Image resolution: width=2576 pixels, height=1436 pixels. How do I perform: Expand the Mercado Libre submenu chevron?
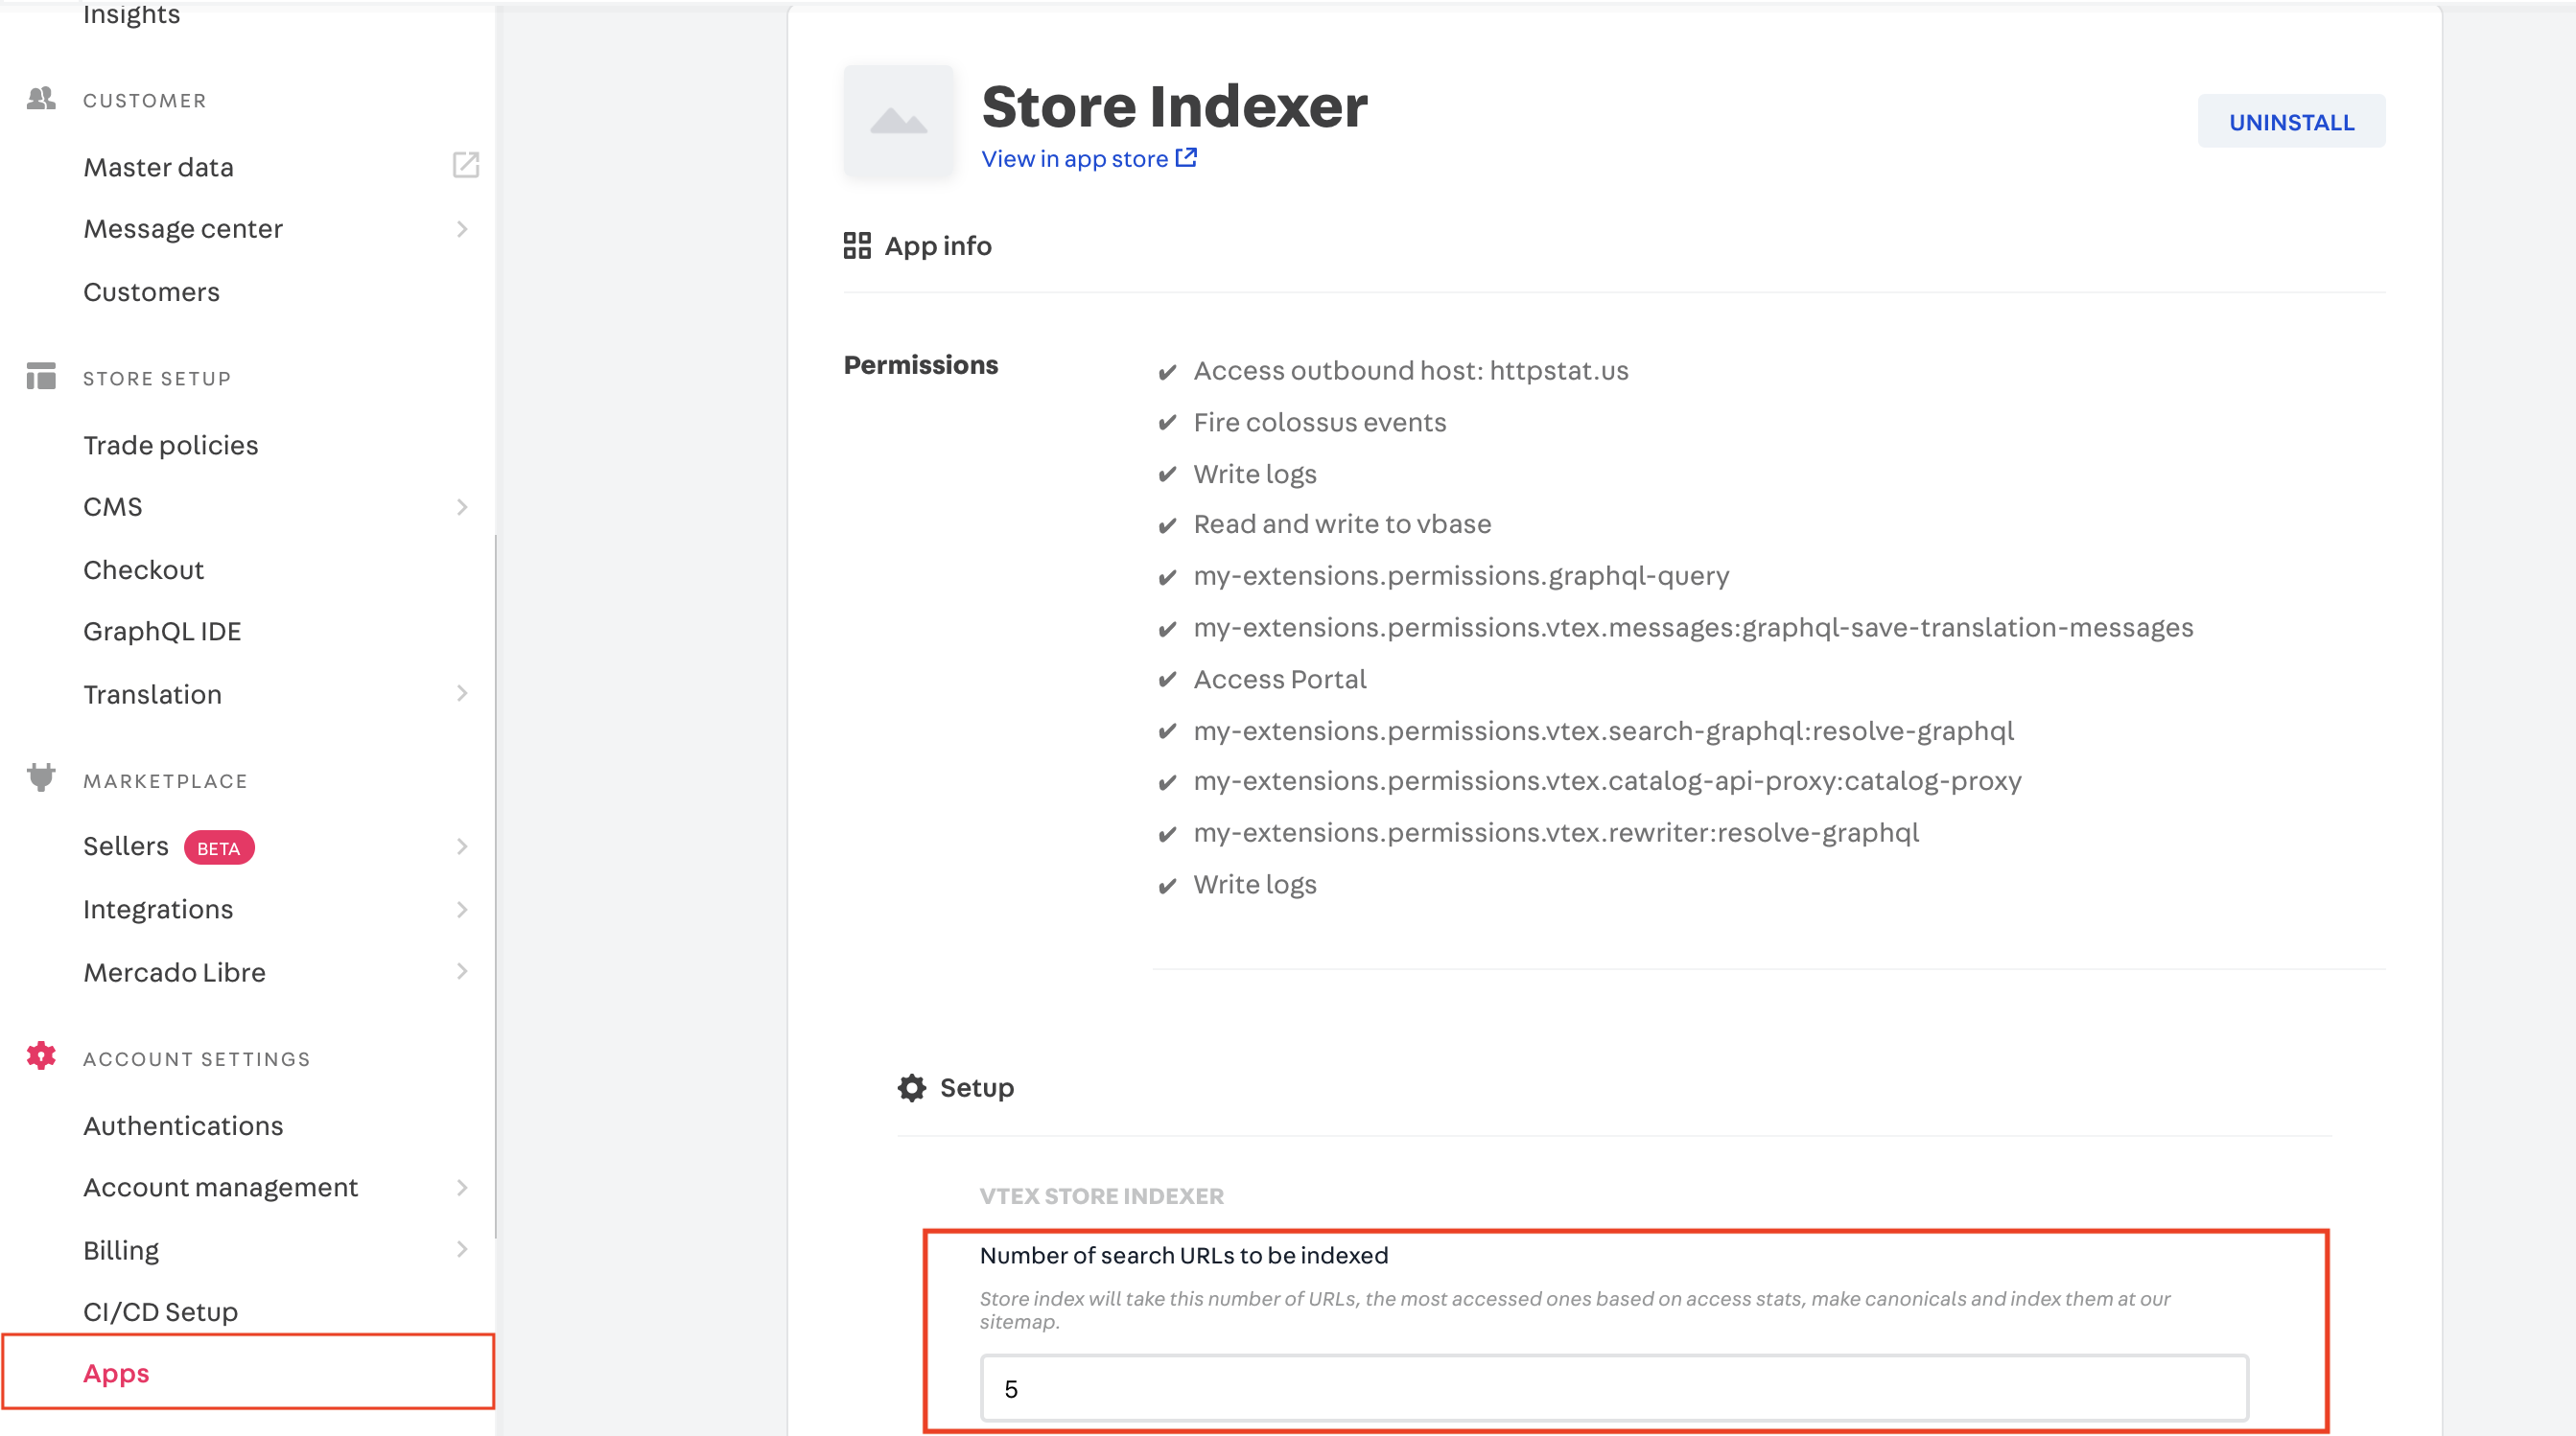(x=462, y=971)
